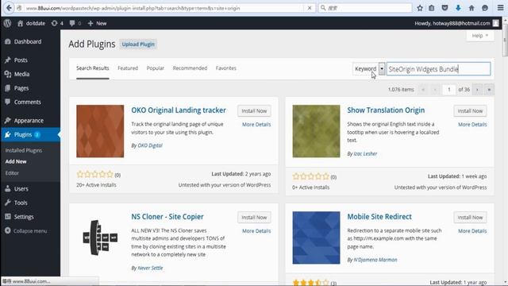
Task: Open the Keyword search type dropdown
Action: click(368, 69)
